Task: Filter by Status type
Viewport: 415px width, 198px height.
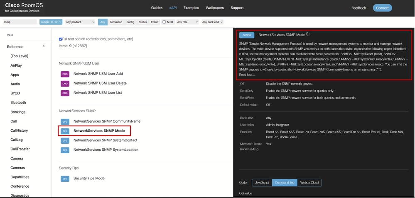Action: pyautogui.click(x=142, y=22)
